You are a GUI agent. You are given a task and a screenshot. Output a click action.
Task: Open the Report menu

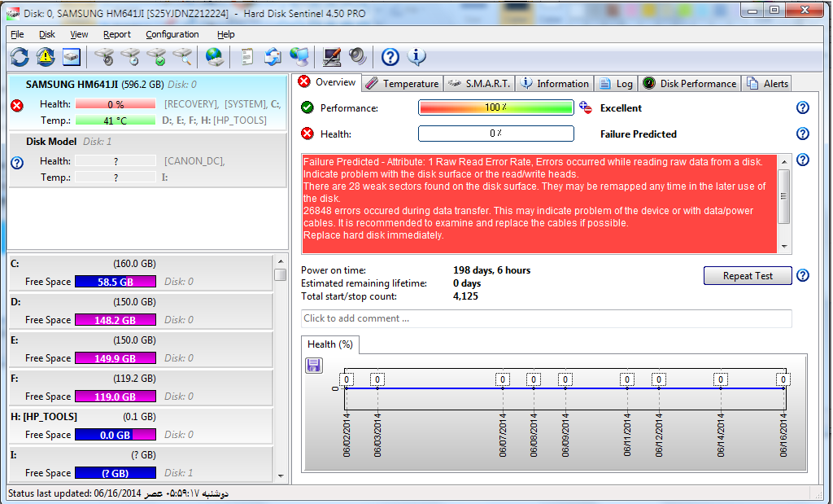pos(117,34)
